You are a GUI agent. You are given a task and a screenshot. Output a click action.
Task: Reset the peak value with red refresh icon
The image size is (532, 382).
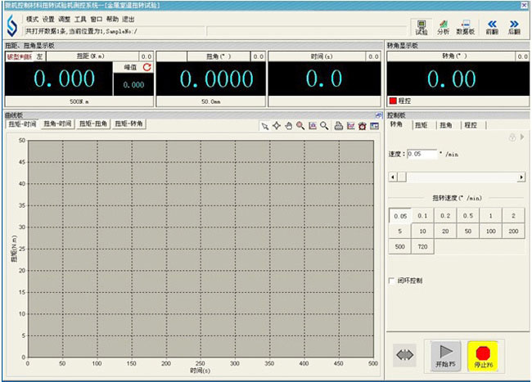click(x=147, y=67)
